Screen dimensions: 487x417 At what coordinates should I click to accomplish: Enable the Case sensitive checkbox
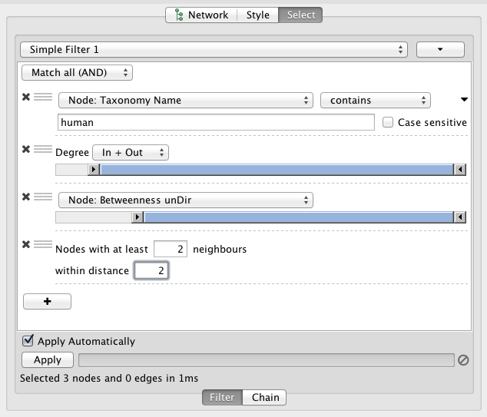pos(388,122)
